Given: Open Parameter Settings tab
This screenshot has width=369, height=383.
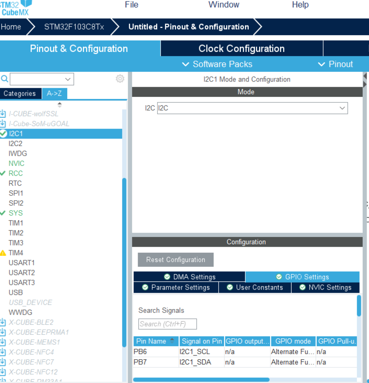Looking at the screenshot, I should tap(176, 288).
